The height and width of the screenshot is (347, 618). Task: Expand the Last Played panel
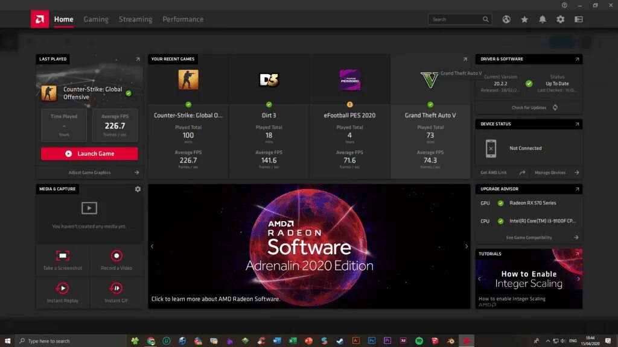138,60
